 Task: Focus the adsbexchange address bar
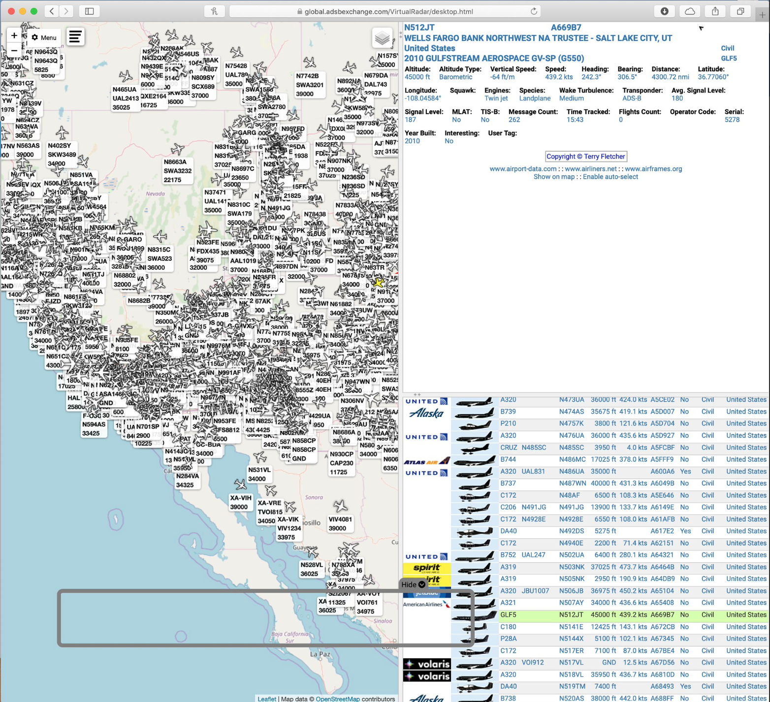pyautogui.click(x=385, y=11)
